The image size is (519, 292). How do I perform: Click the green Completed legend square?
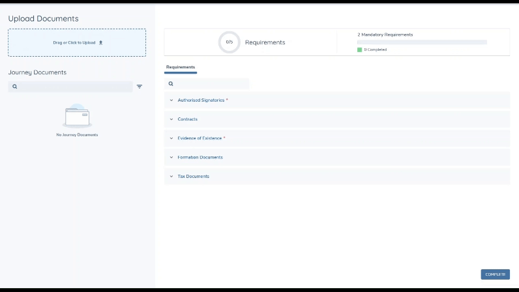pyautogui.click(x=359, y=50)
